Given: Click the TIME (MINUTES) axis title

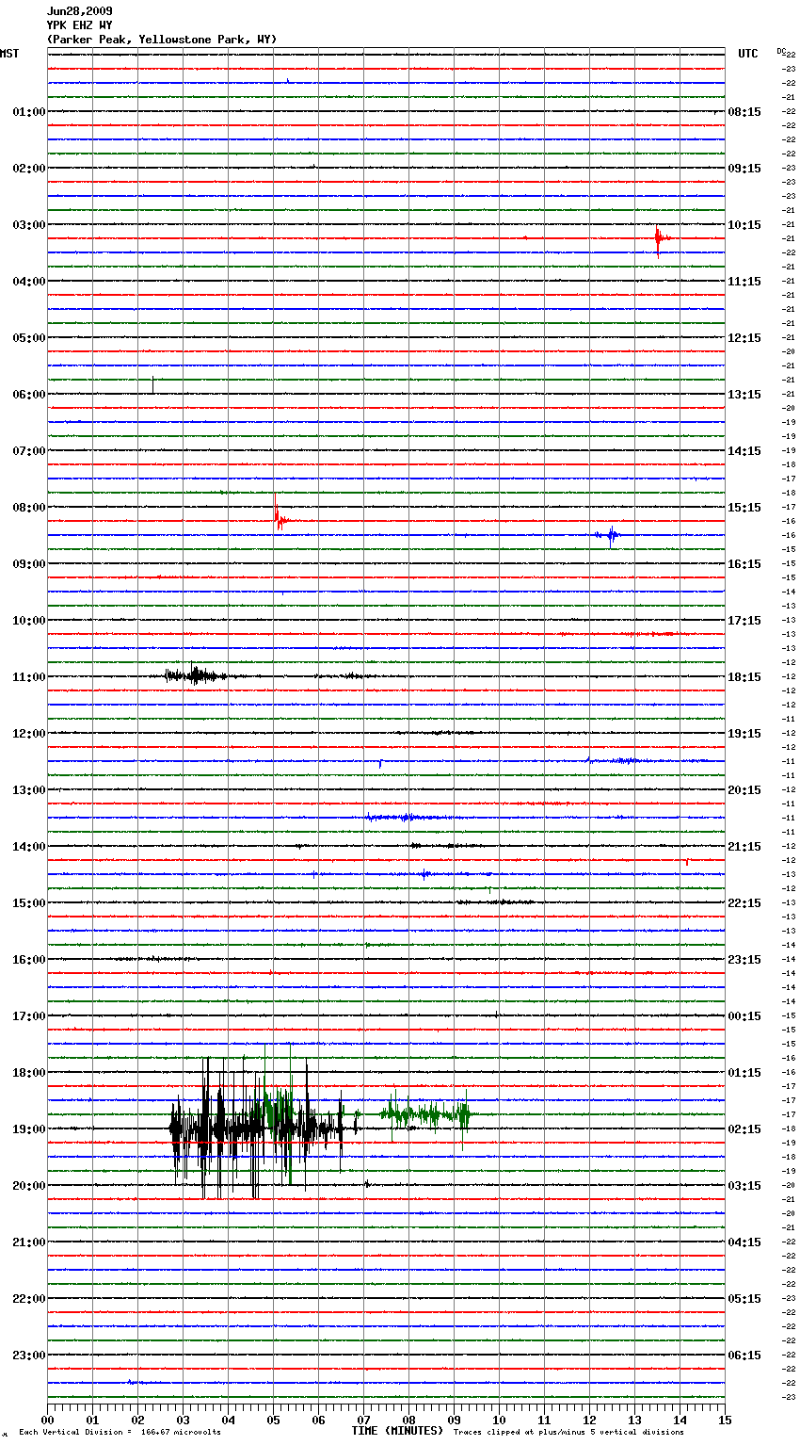Looking at the screenshot, I should click(397, 1431).
